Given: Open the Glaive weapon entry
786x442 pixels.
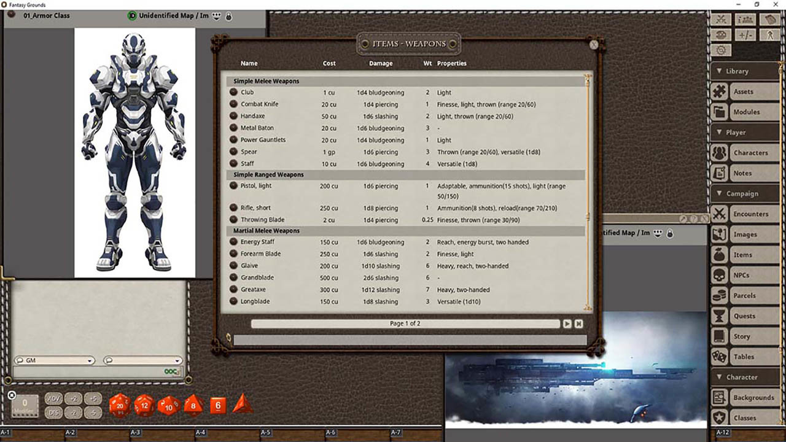Looking at the screenshot, I should coord(249,265).
